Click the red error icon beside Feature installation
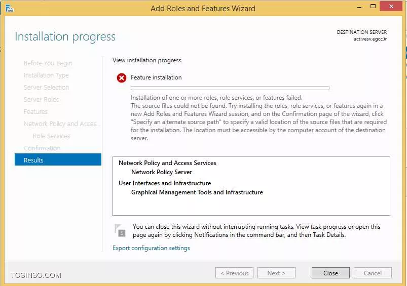 (x=122, y=78)
